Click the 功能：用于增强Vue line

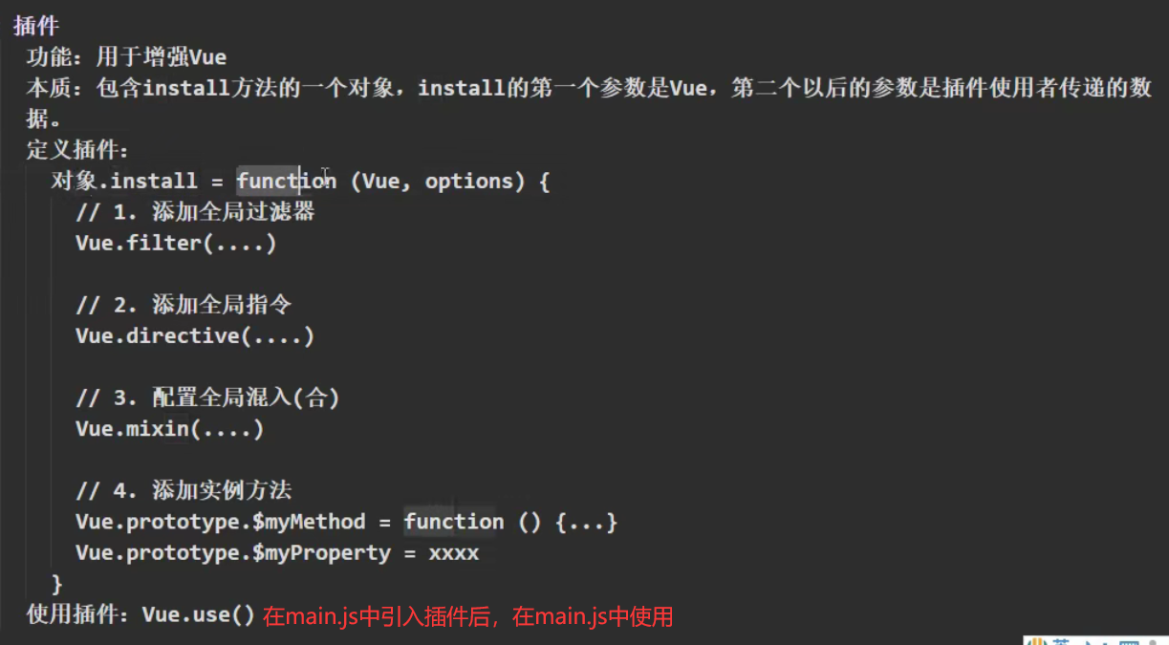coord(126,56)
